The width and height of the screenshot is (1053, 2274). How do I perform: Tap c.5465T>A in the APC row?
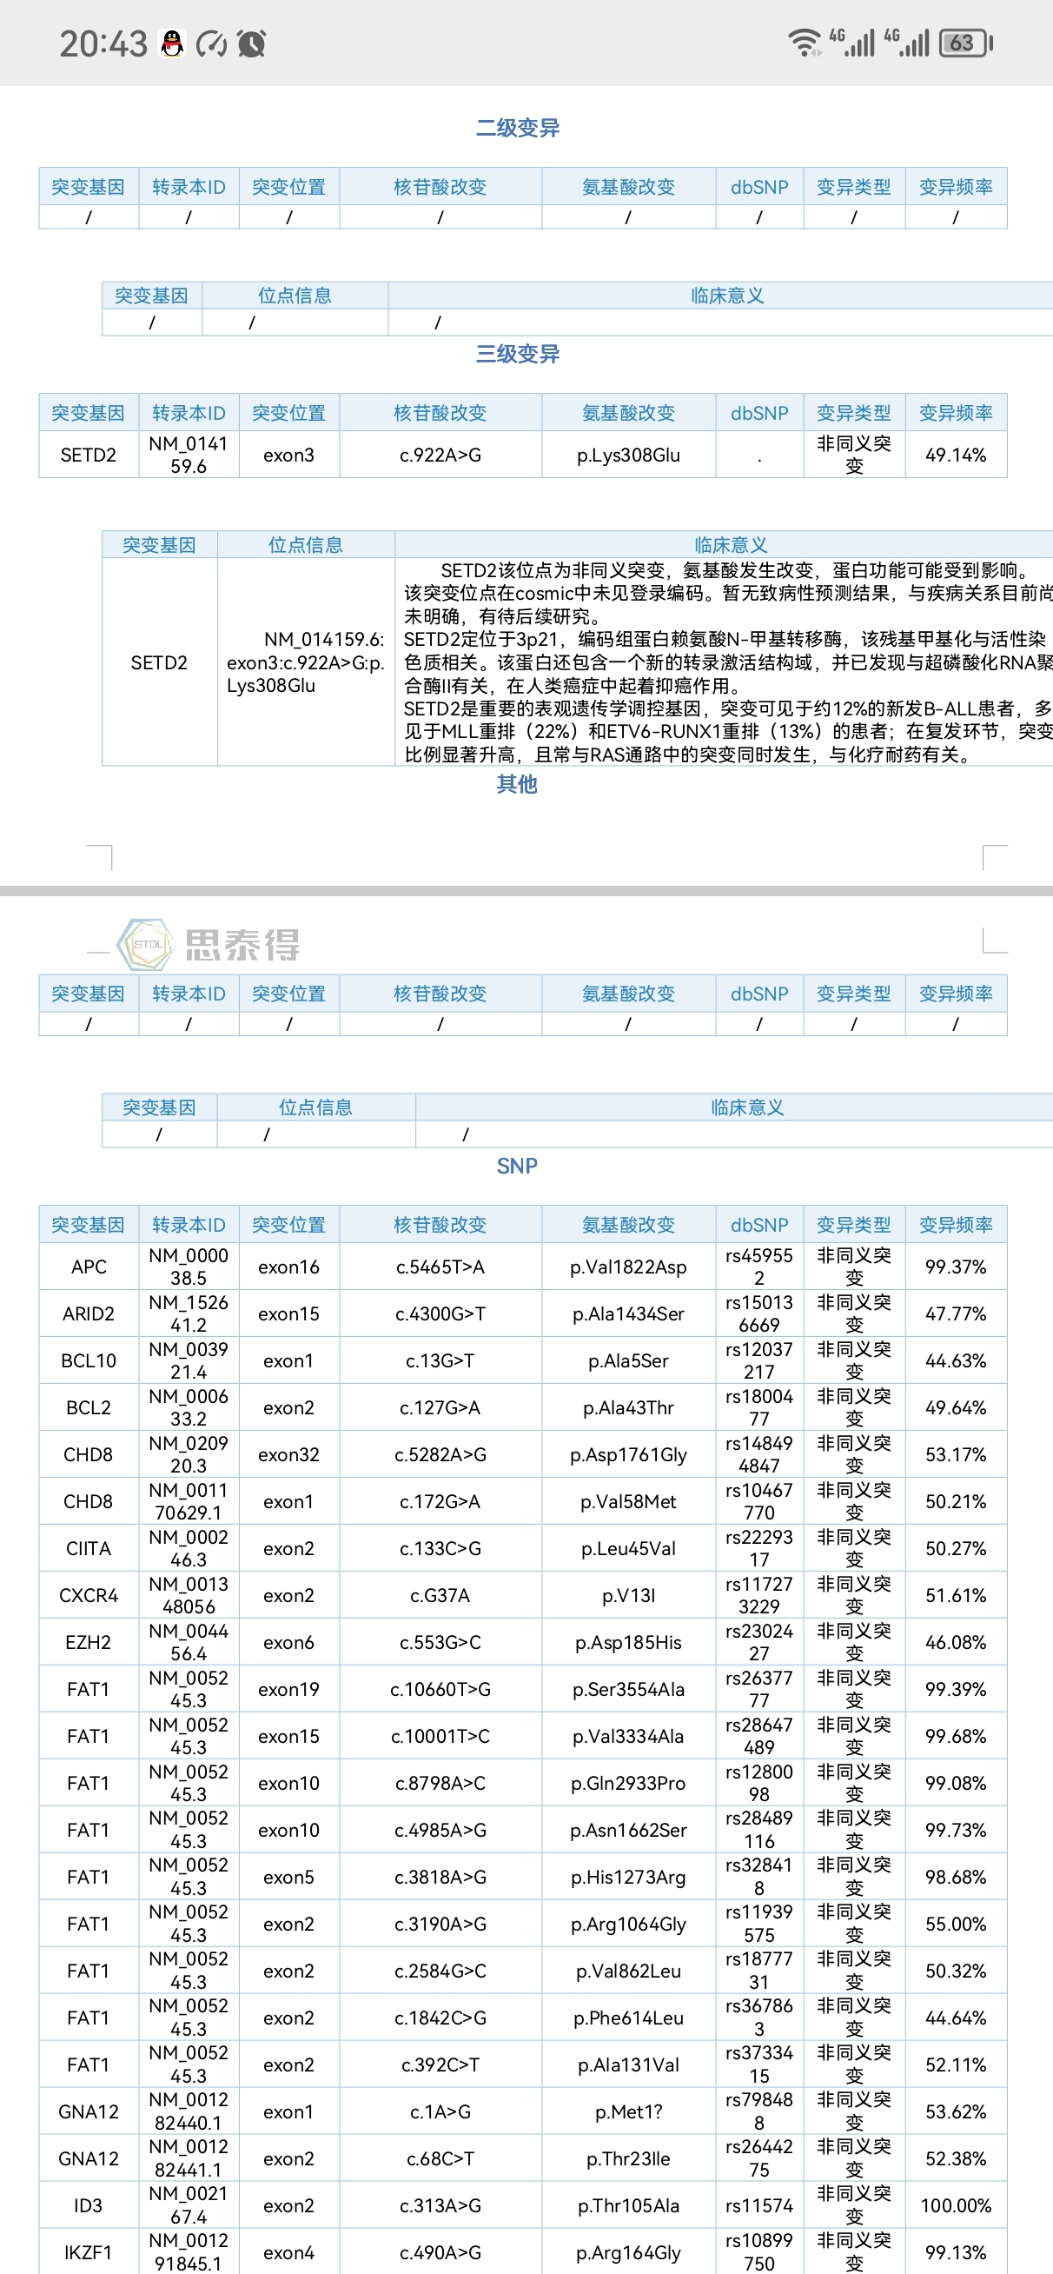tap(440, 1267)
